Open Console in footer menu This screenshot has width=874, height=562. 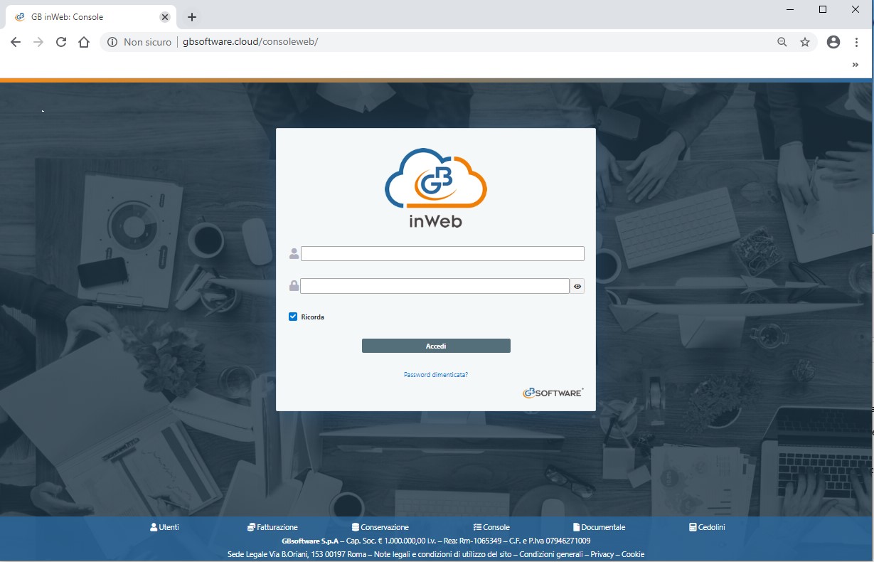coord(491,527)
